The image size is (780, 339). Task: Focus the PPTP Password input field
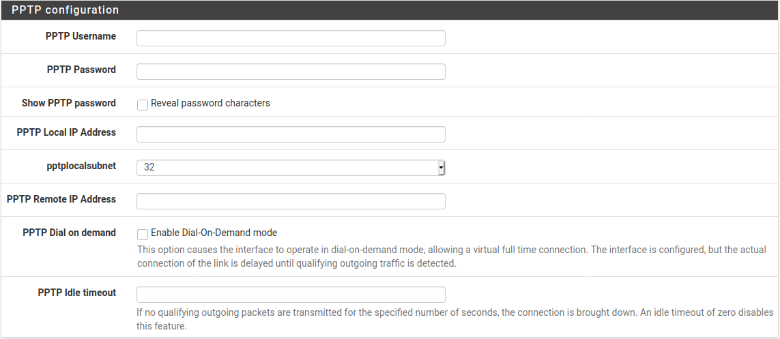coord(291,72)
